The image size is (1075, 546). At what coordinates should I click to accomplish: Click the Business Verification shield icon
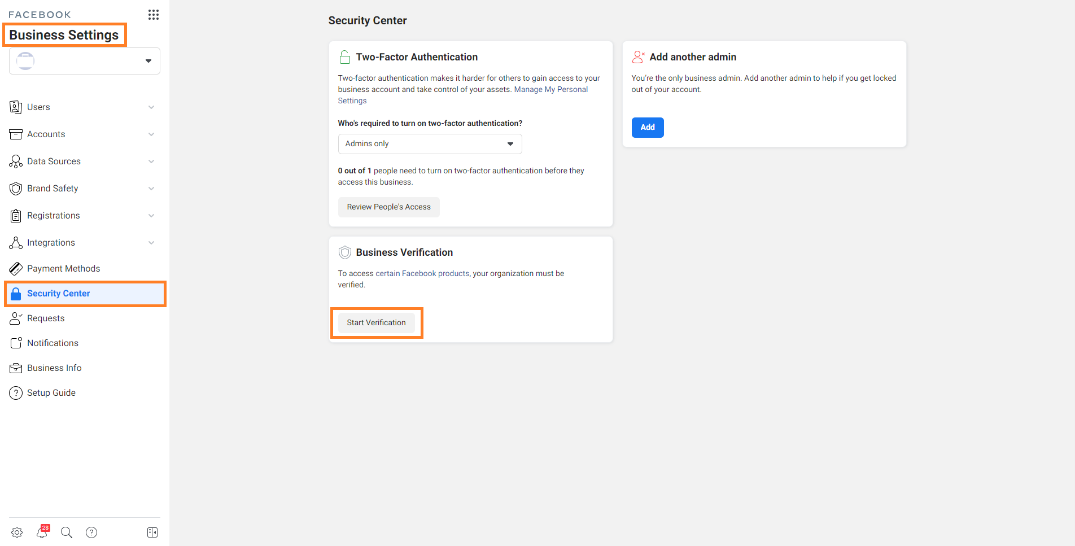[x=344, y=252]
